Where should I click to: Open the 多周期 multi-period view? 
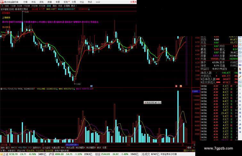click(67, 6)
